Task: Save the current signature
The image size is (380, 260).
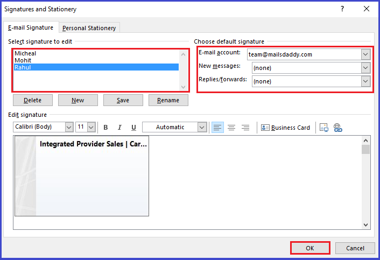Action: pyautogui.click(x=123, y=100)
